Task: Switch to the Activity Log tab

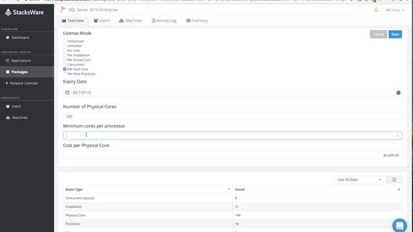Action: pyautogui.click(x=164, y=21)
